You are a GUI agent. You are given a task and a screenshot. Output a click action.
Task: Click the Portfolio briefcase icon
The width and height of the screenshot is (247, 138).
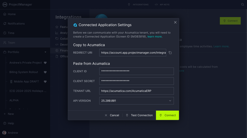point(5,52)
